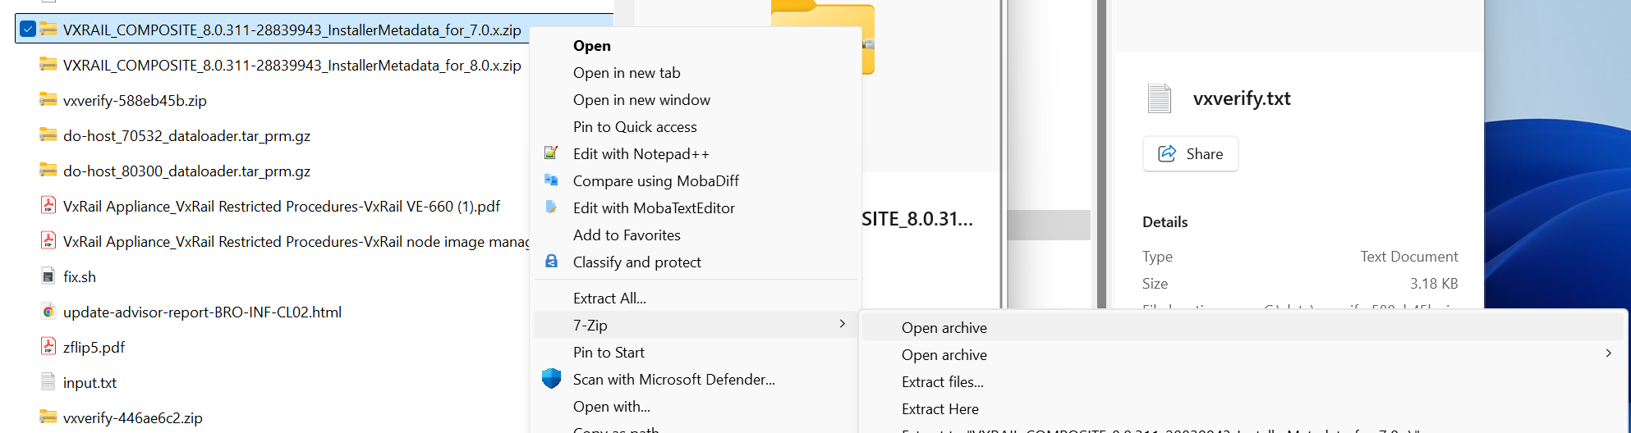Select file input.txt
This screenshot has width=1631, height=433.
pos(90,382)
